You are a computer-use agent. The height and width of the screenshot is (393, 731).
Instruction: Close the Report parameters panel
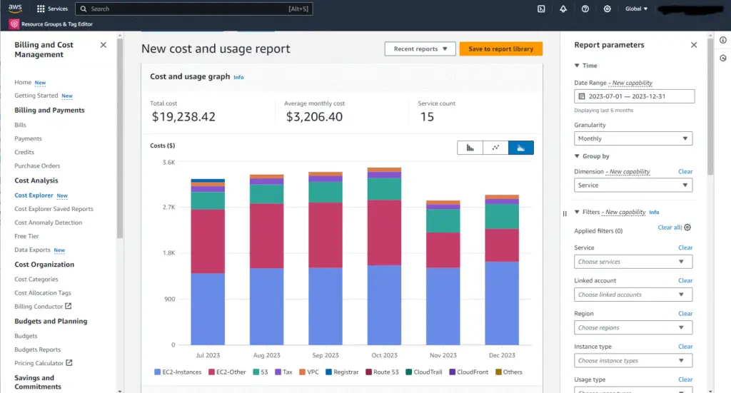point(694,45)
